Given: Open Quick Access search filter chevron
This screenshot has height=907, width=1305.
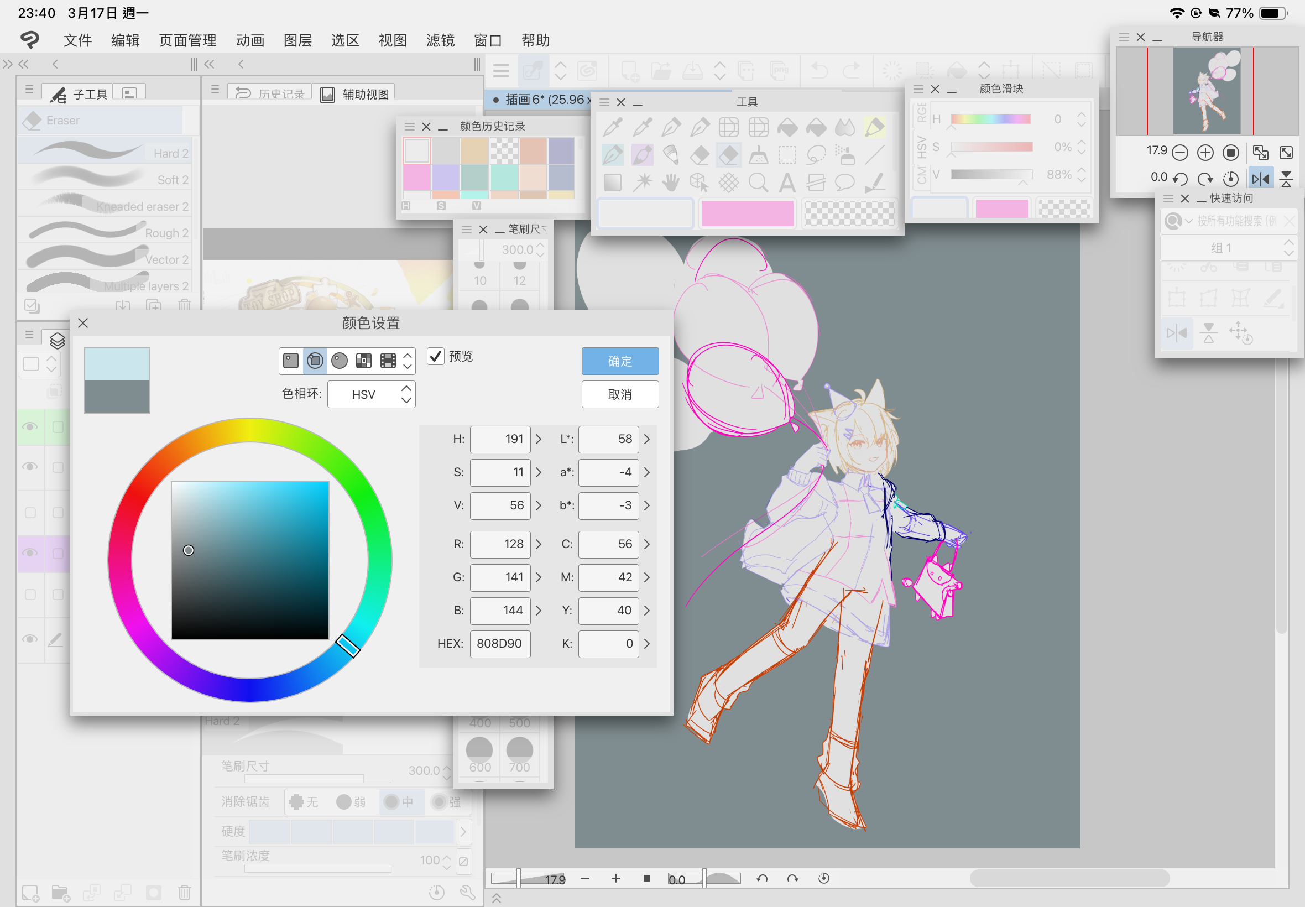Looking at the screenshot, I should [1188, 221].
